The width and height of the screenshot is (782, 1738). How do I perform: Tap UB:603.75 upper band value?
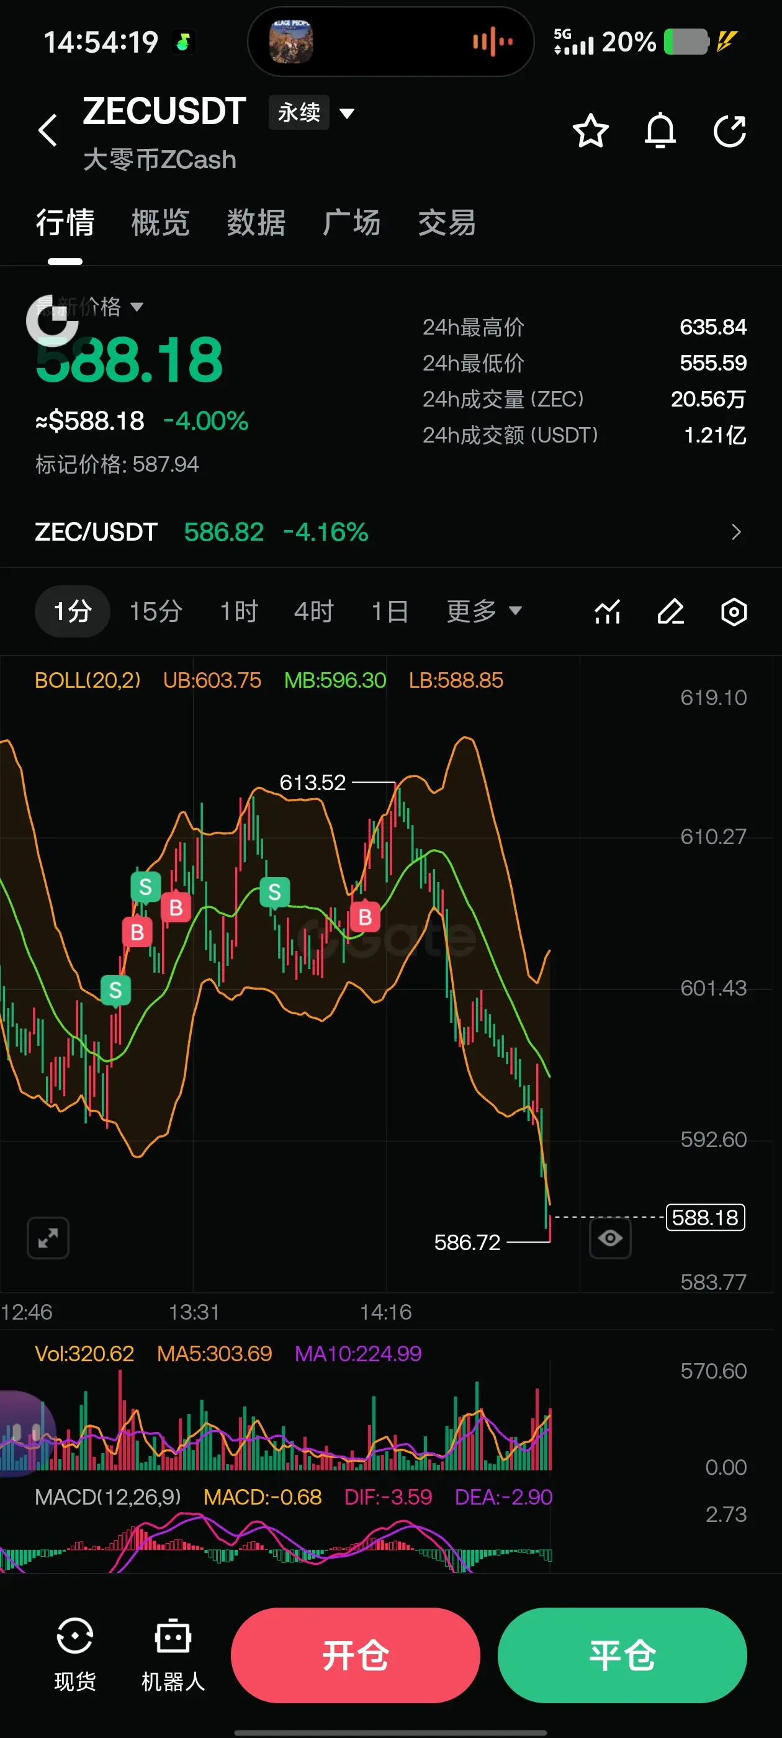coord(212,680)
